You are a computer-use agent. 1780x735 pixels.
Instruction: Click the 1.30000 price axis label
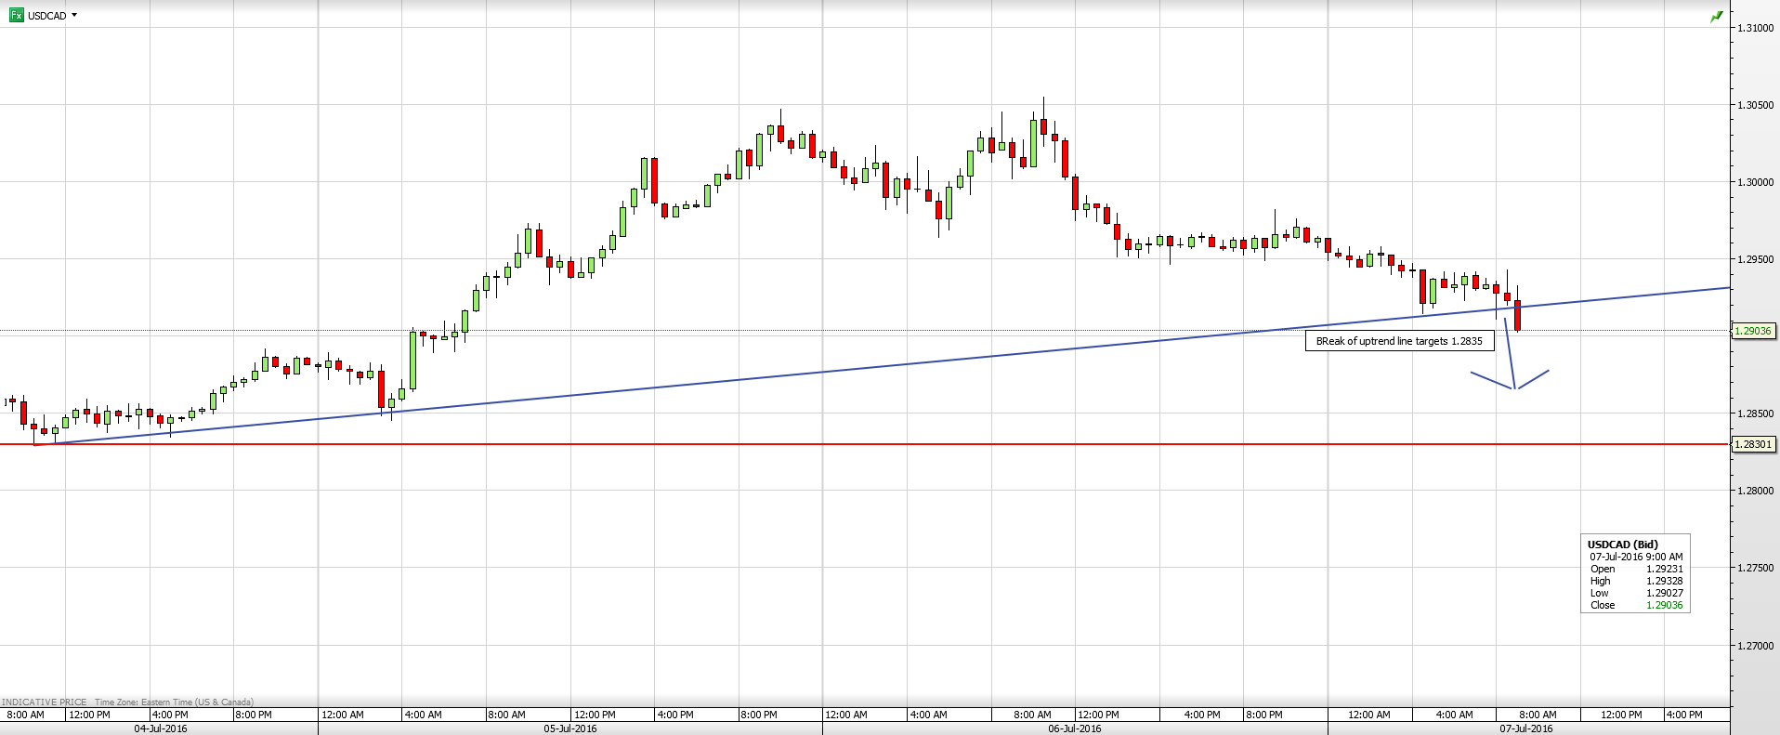click(x=1755, y=182)
